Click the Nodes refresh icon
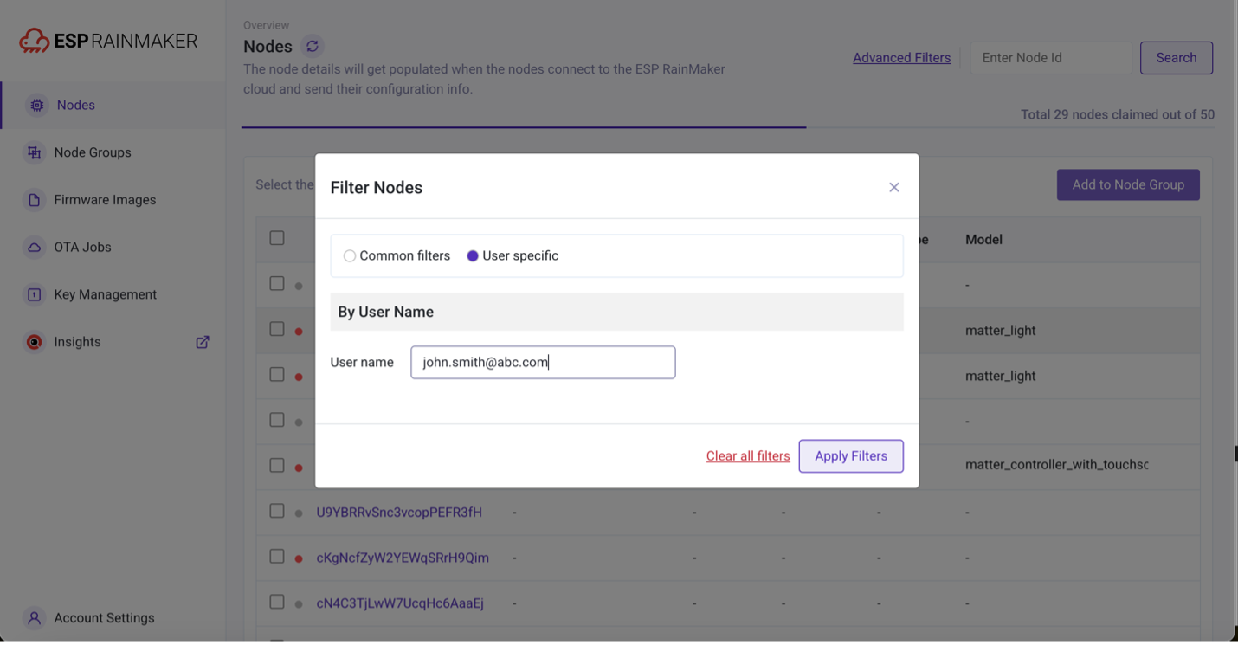The width and height of the screenshot is (1238, 645). [313, 46]
